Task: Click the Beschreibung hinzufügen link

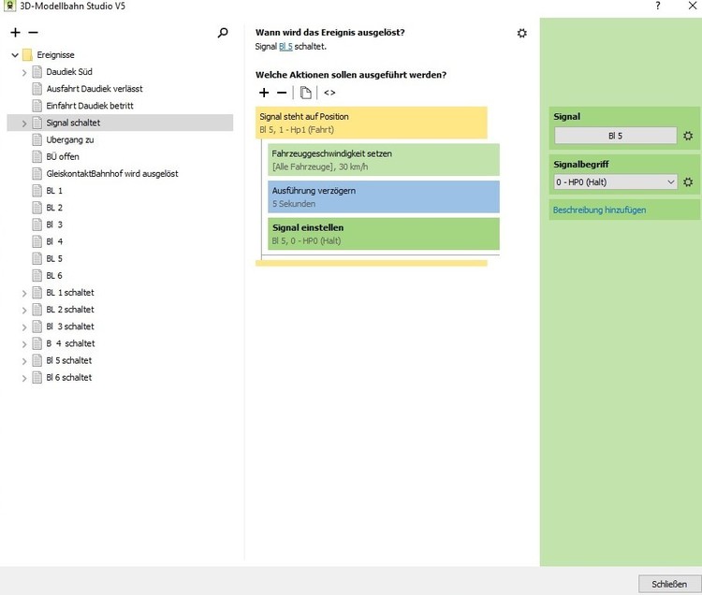Action: [599, 210]
